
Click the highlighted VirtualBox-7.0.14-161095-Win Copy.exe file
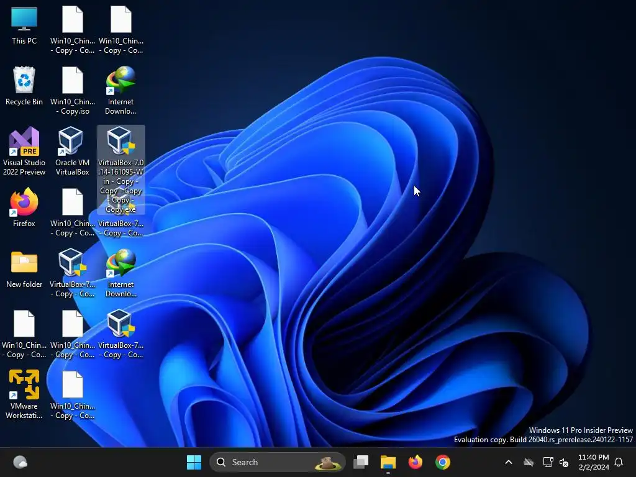pyautogui.click(x=121, y=170)
